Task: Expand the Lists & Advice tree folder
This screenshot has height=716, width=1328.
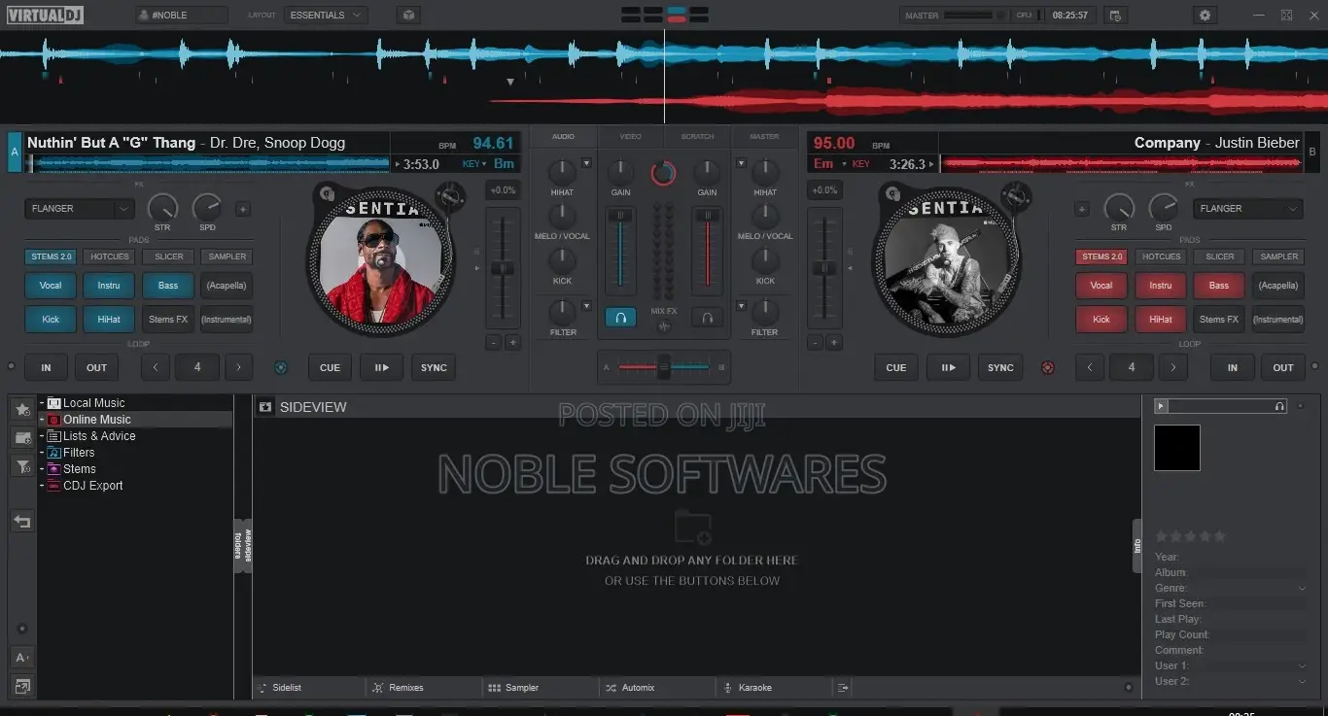Action: (x=42, y=436)
